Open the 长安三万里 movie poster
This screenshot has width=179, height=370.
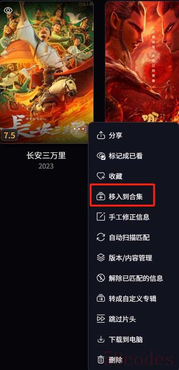pyautogui.click(x=46, y=72)
